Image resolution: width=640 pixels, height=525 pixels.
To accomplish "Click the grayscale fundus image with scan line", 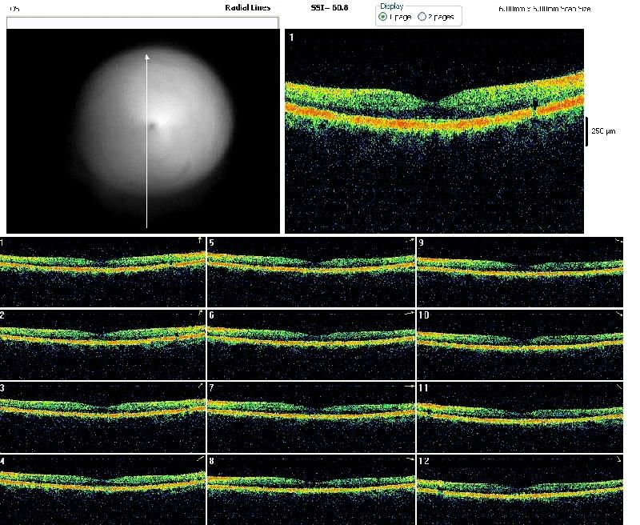I will click(143, 131).
